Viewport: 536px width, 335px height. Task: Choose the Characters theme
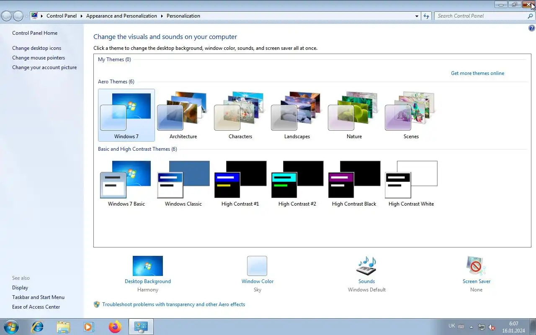[x=240, y=115]
